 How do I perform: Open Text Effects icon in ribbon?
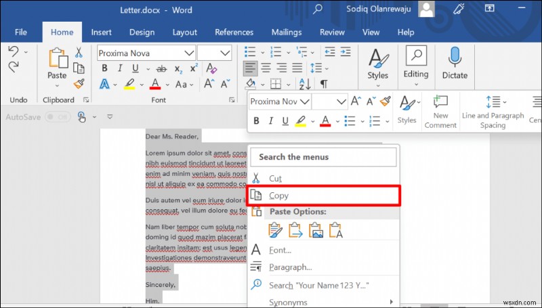104,84
